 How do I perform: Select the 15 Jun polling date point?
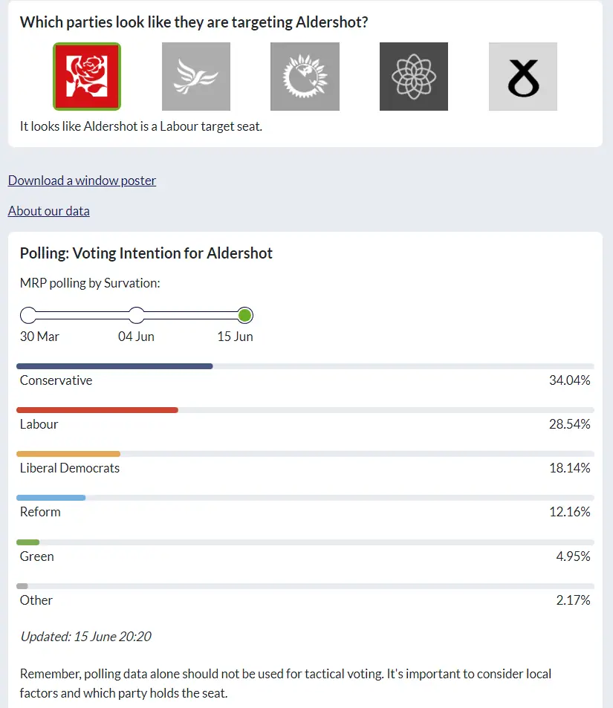click(x=245, y=316)
